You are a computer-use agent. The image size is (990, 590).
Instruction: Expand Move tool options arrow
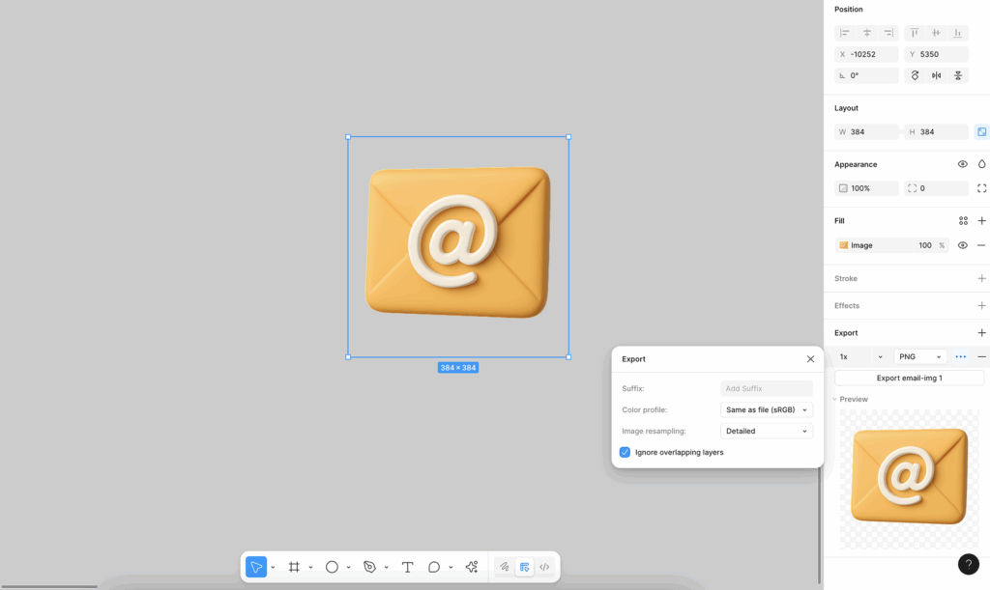click(273, 568)
